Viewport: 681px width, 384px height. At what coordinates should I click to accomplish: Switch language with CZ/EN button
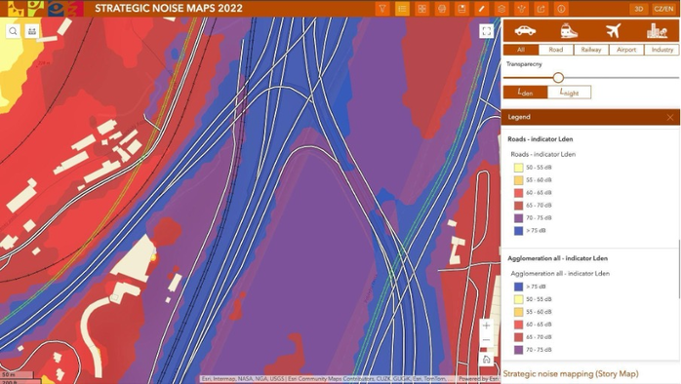click(x=663, y=9)
